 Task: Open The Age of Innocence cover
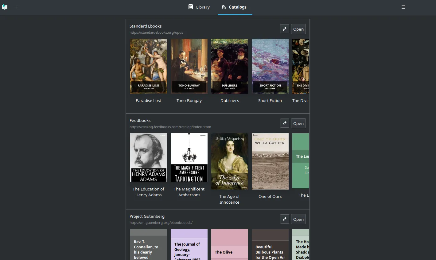(230, 161)
